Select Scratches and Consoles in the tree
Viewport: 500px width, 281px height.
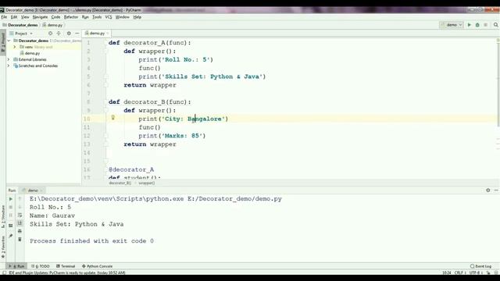pos(38,66)
